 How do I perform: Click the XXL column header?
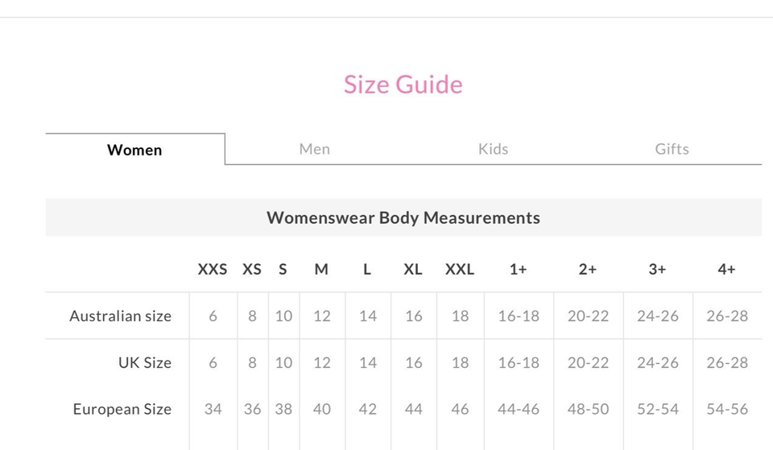pos(460,270)
